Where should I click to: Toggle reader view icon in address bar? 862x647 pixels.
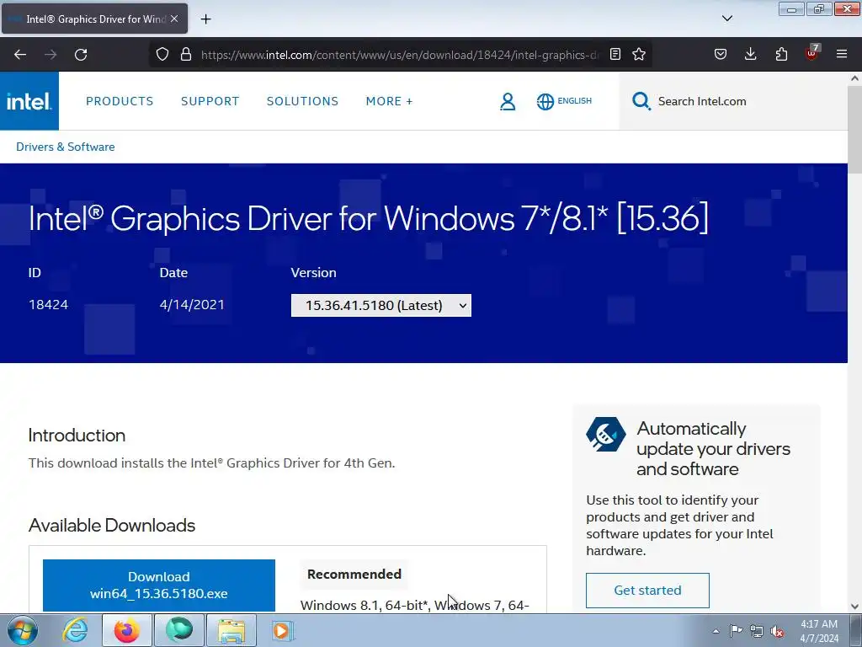tap(615, 54)
